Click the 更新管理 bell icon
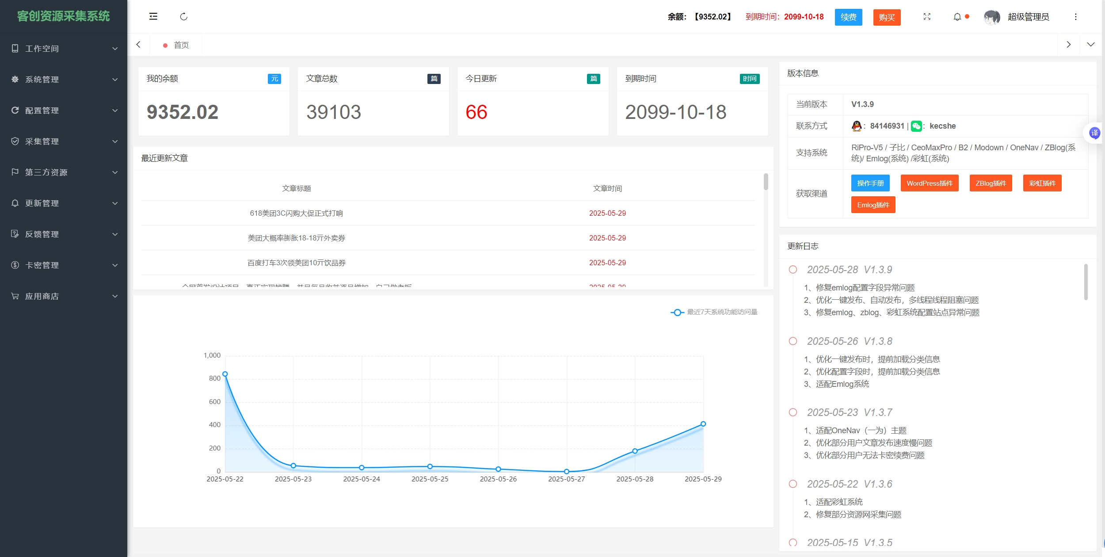 [15, 203]
